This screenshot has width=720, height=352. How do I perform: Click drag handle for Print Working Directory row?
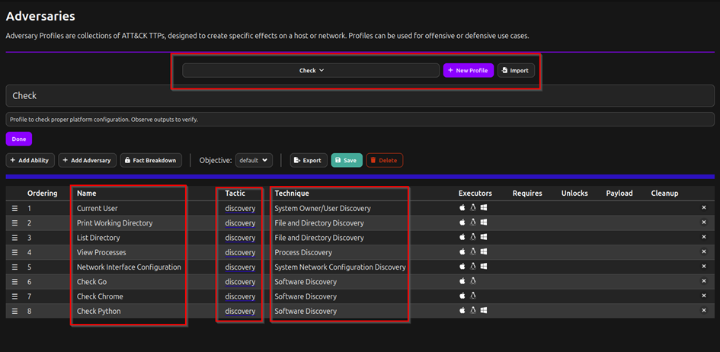14,223
